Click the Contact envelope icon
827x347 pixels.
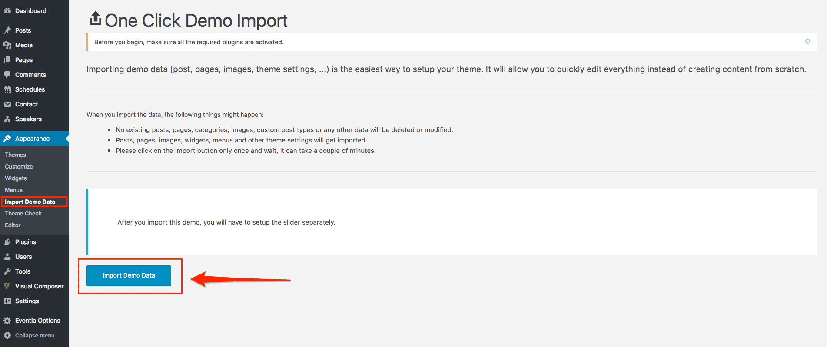(x=7, y=104)
